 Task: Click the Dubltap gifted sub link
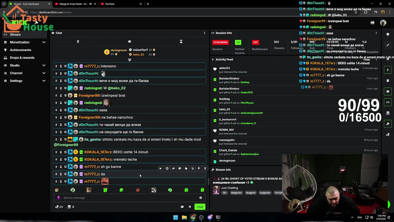point(245,82)
